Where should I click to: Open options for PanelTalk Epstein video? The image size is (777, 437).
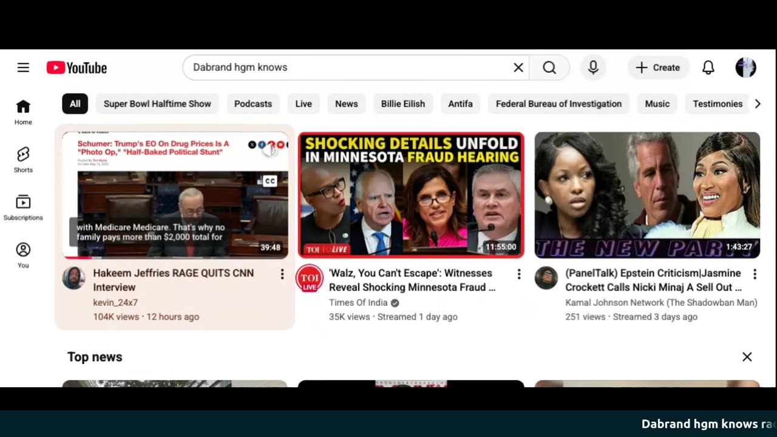(x=755, y=274)
